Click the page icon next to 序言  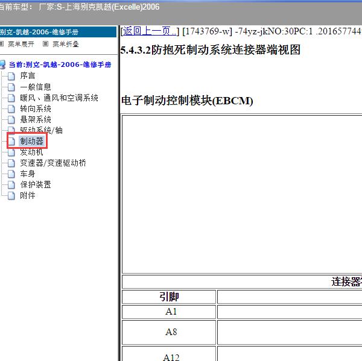[x=11, y=76]
